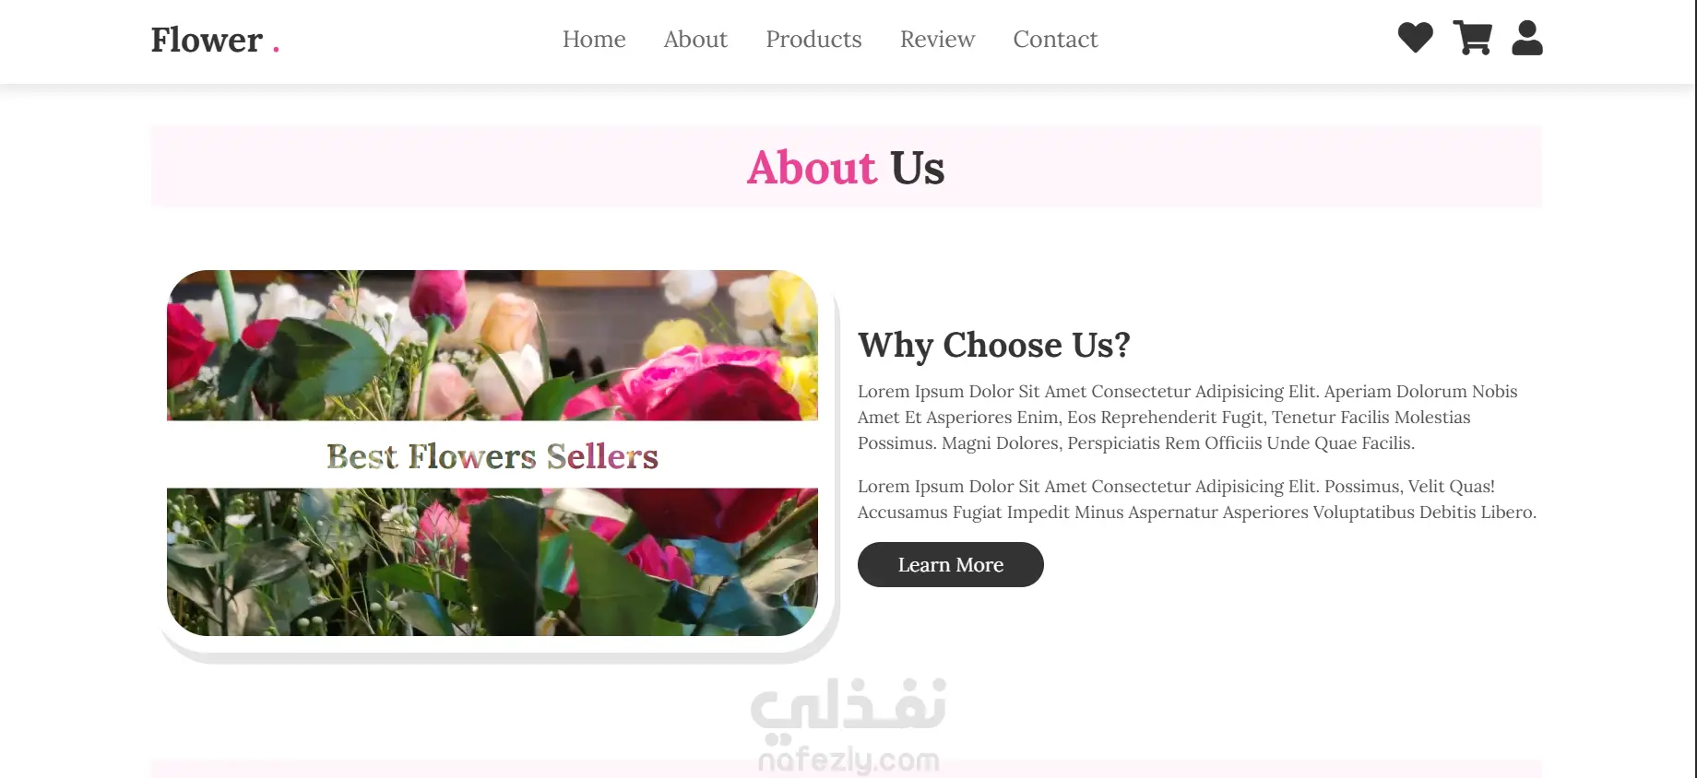
Task: Open the wishlist heart icon
Action: (x=1415, y=38)
